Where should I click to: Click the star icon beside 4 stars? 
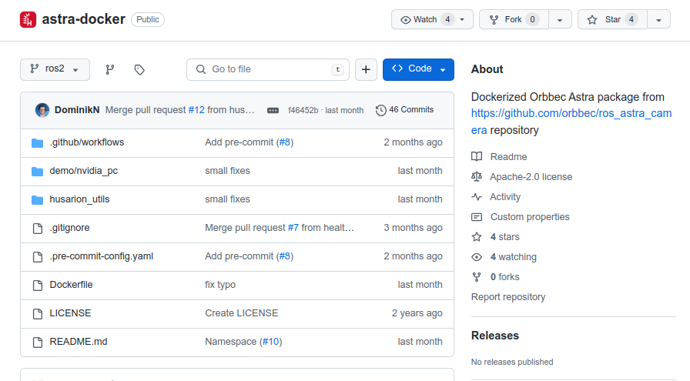(x=477, y=237)
